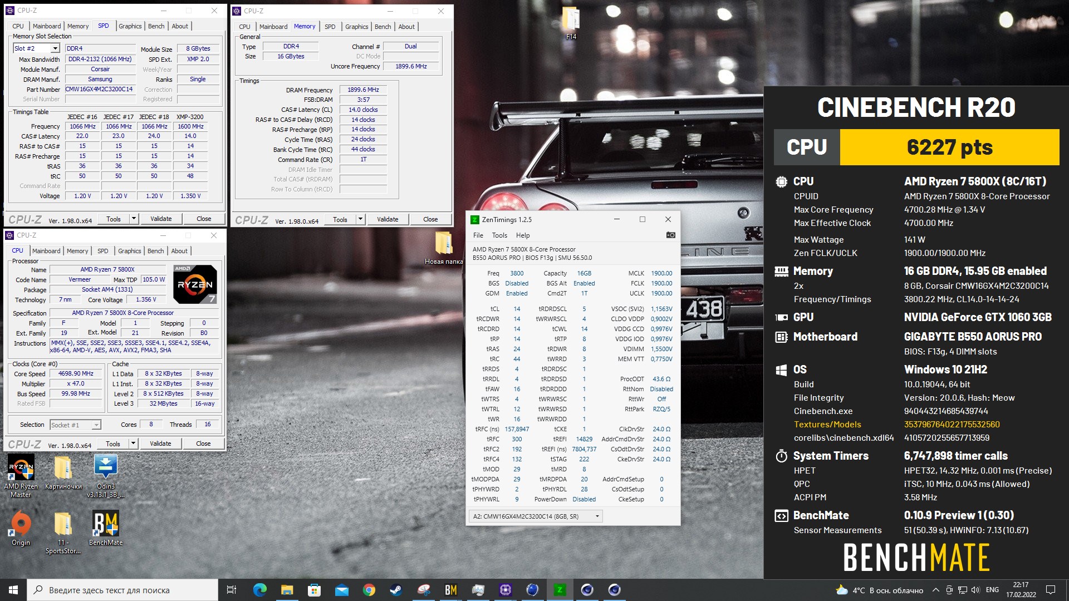The width and height of the screenshot is (1069, 601).
Task: Select the Part Number field CMW16GX4M2C3200C14
Action: tap(100, 89)
